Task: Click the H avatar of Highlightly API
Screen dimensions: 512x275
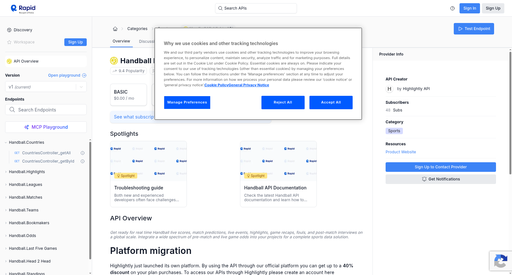Action: click(389, 89)
